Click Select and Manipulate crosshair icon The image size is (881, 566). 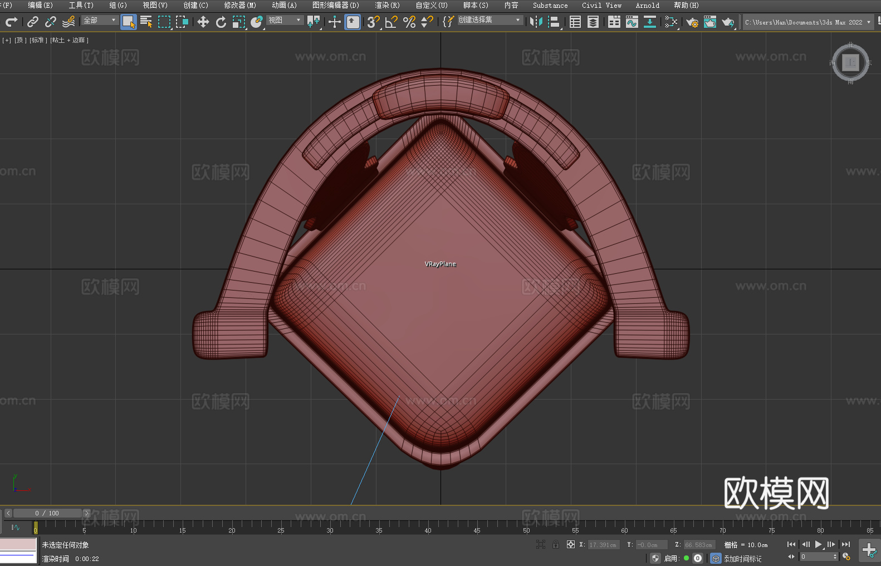pos(335,22)
